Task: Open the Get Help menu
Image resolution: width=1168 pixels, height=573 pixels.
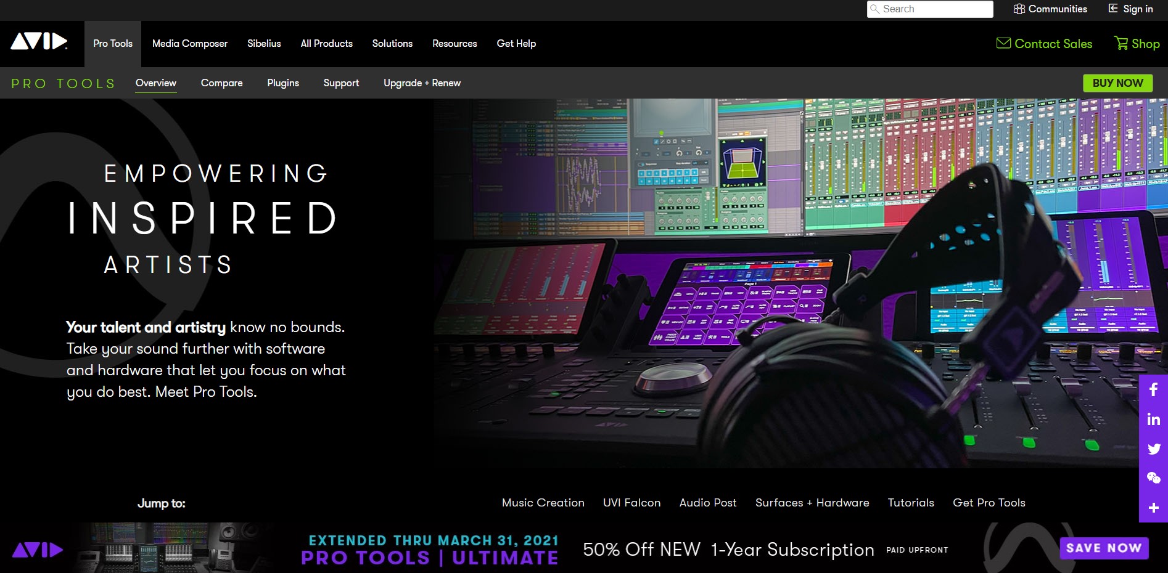Action: tap(516, 44)
